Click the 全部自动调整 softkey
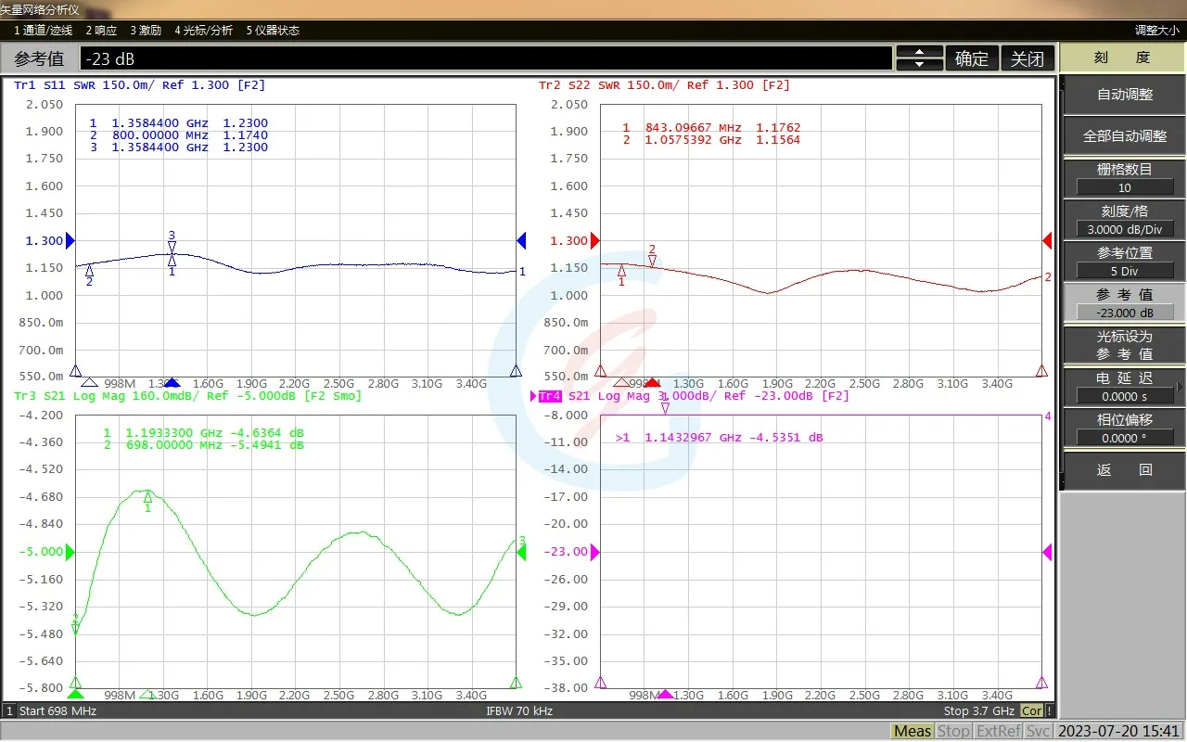1187x742 pixels. (x=1124, y=135)
